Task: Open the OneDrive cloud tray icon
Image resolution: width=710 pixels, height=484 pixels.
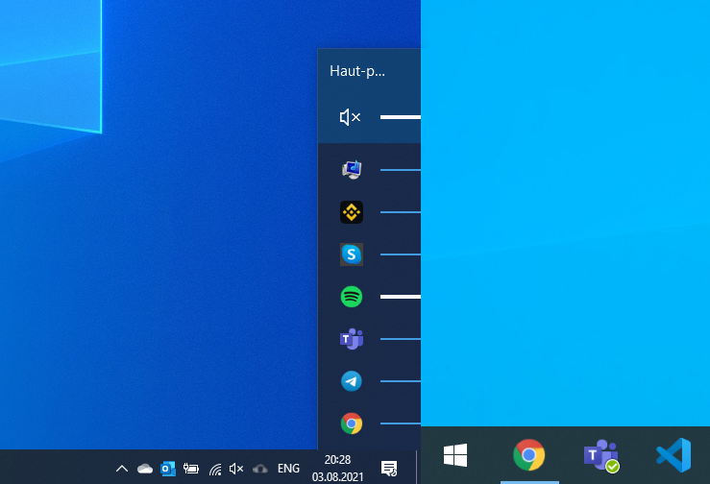Action: point(145,469)
